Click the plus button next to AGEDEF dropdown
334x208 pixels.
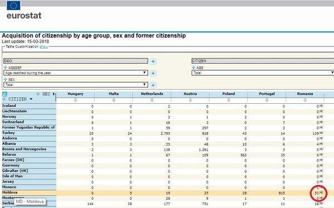(153, 74)
